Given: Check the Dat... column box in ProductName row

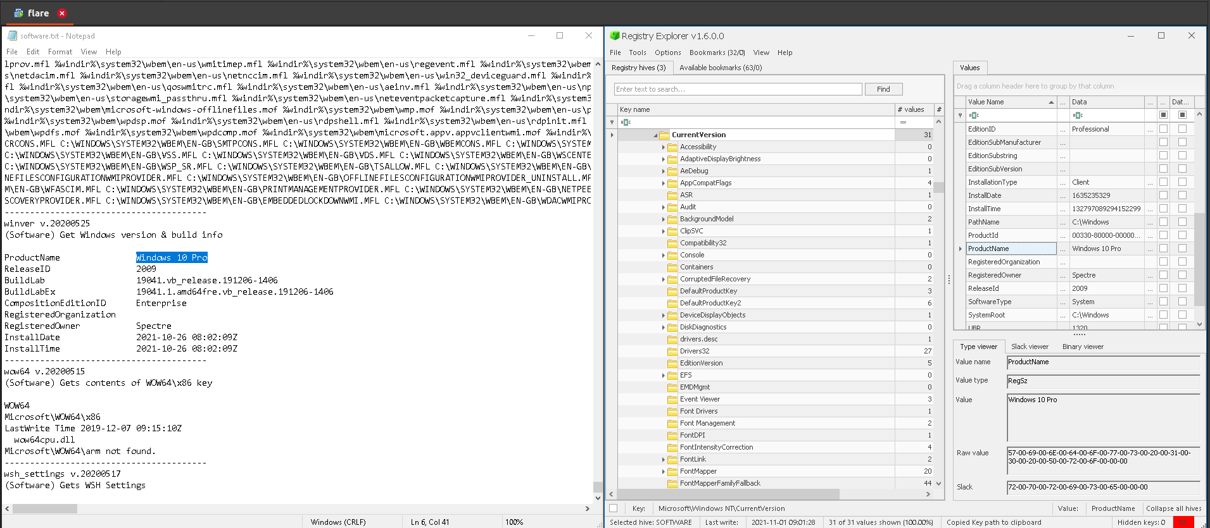Looking at the screenshot, I should 1182,248.
